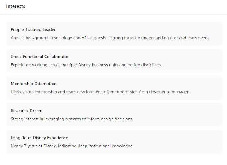
Task: Click the leveraging research description text
Action: point(72,119)
